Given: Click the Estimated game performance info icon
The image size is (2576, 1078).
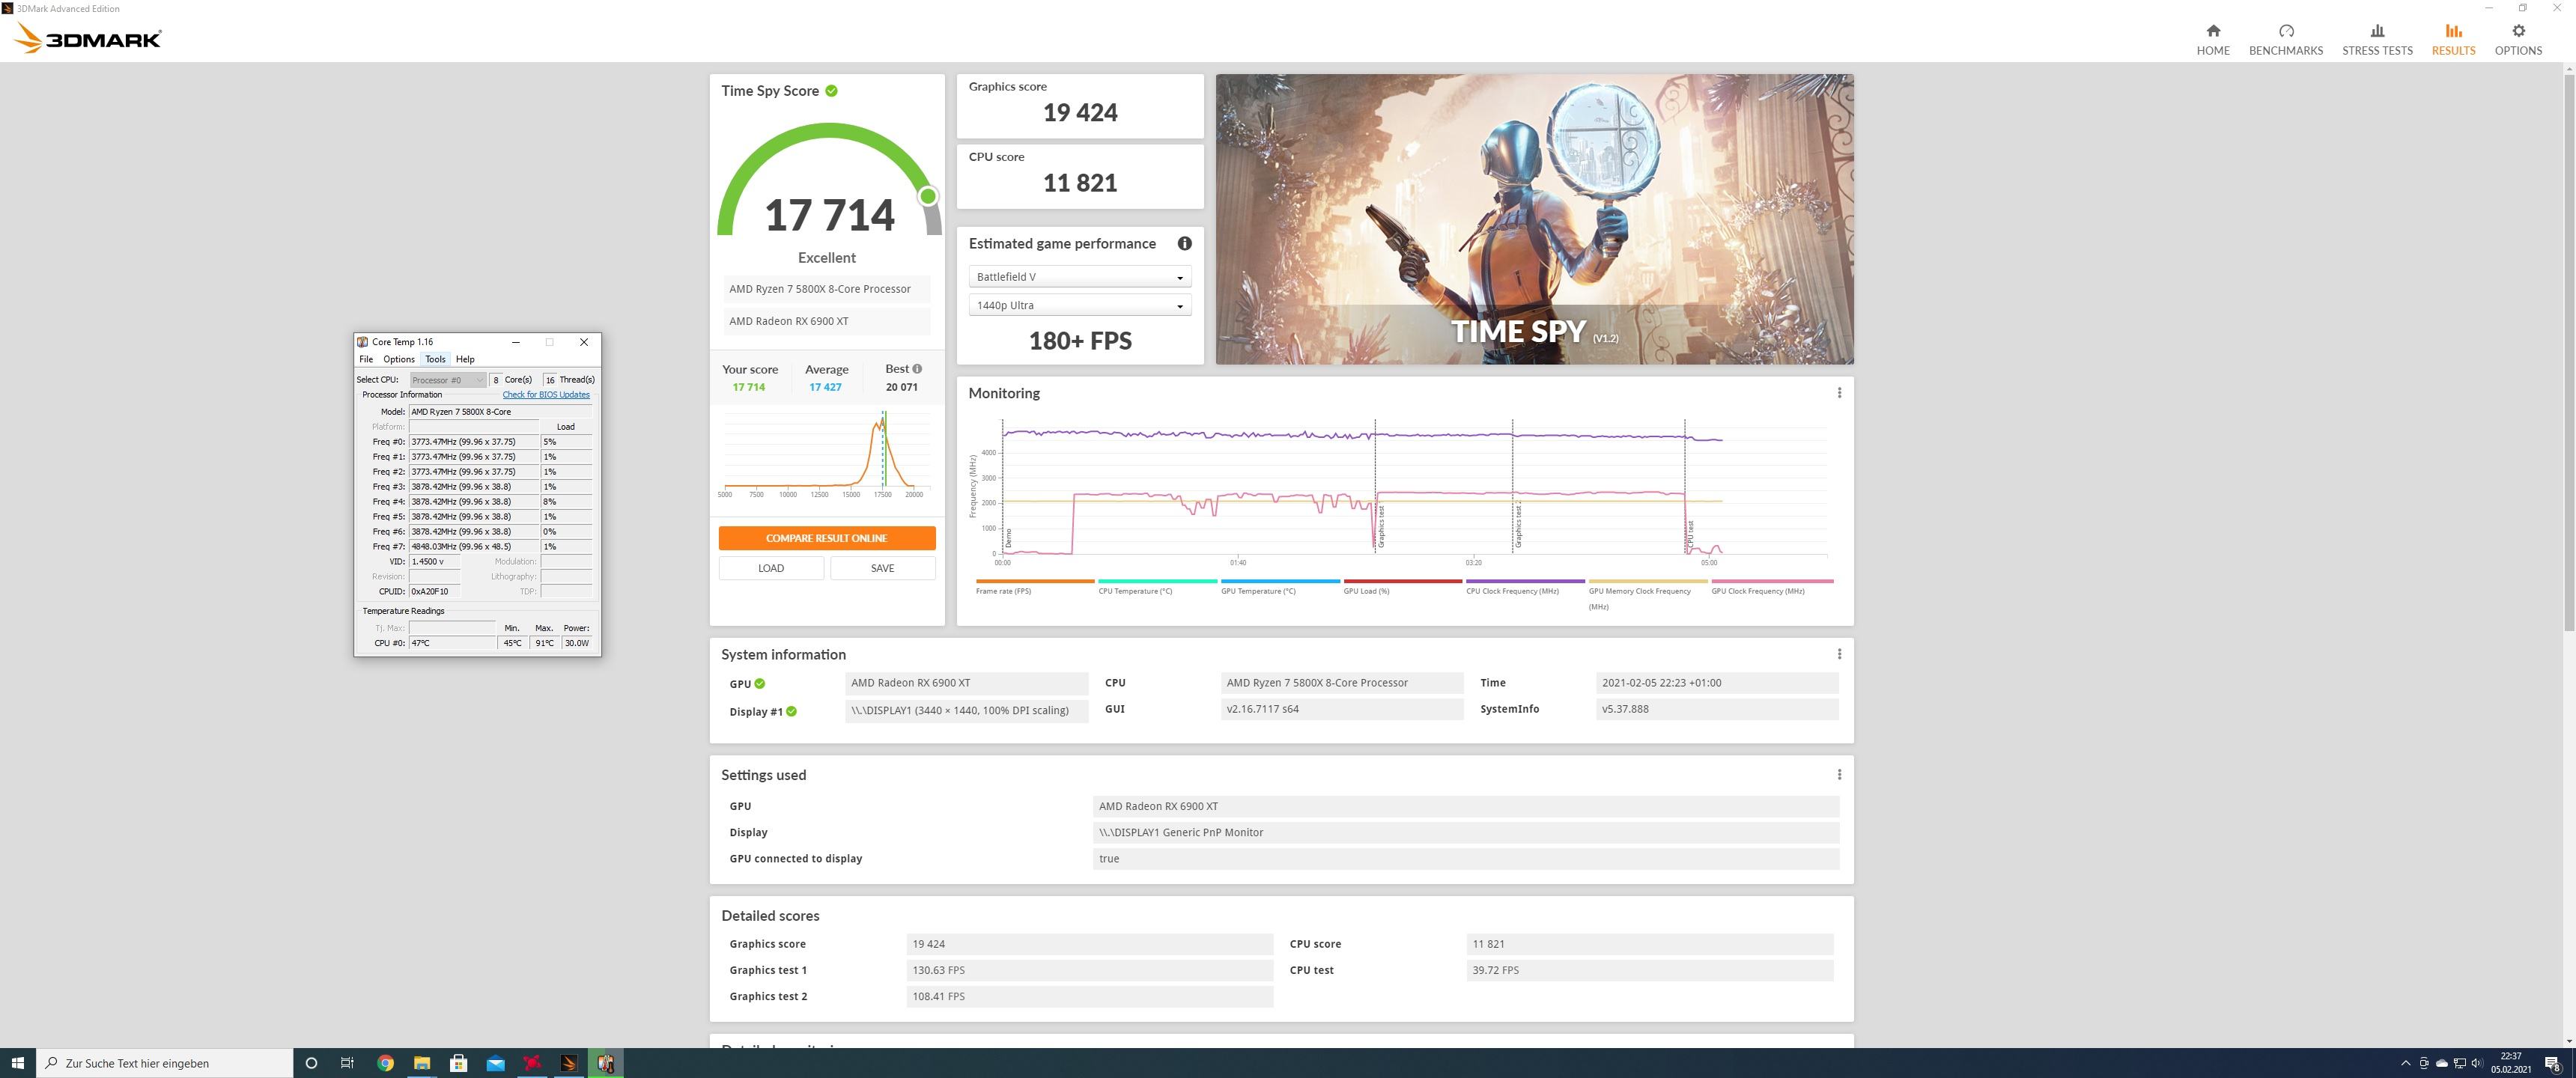Looking at the screenshot, I should point(1184,243).
